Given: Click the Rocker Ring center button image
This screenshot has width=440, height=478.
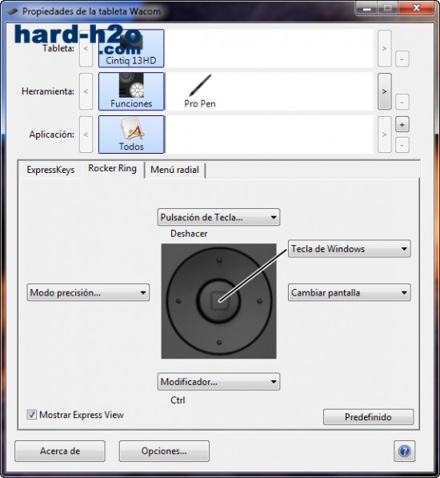Looking at the screenshot, I should [219, 301].
